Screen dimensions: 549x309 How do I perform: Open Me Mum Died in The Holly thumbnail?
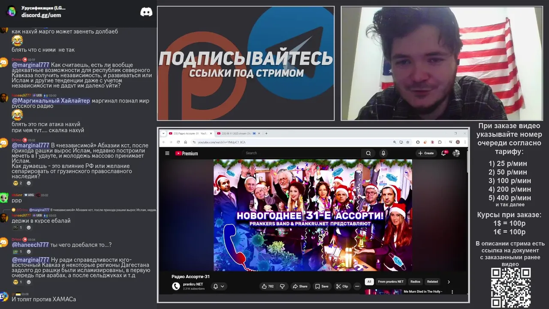click(x=383, y=292)
